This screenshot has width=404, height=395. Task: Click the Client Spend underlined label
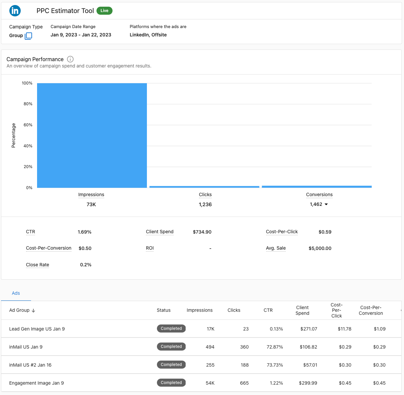pos(159,232)
